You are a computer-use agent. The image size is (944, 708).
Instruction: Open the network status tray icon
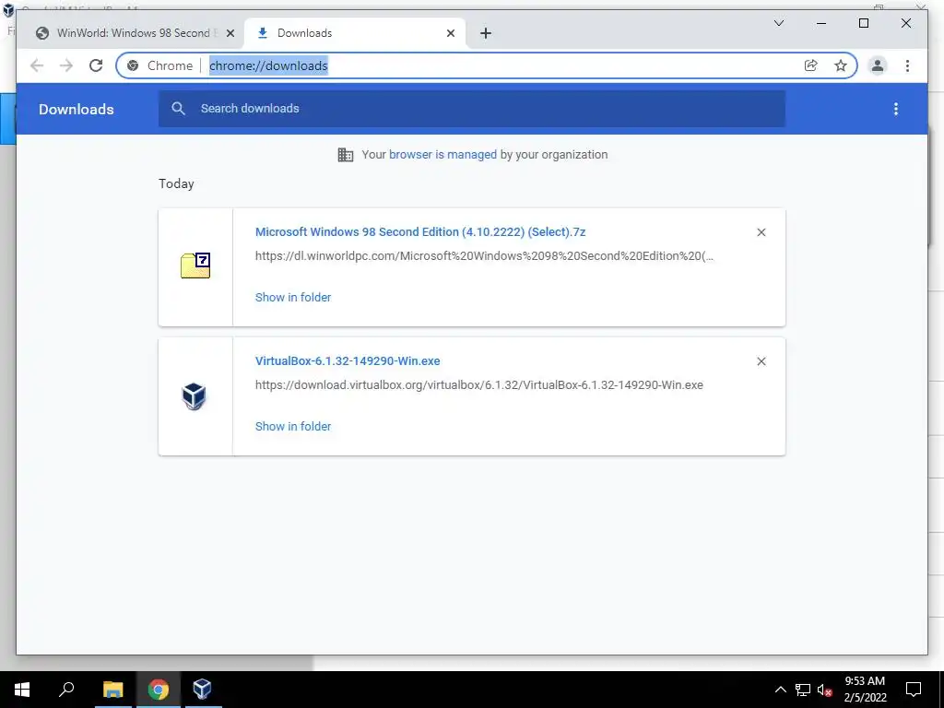803,690
